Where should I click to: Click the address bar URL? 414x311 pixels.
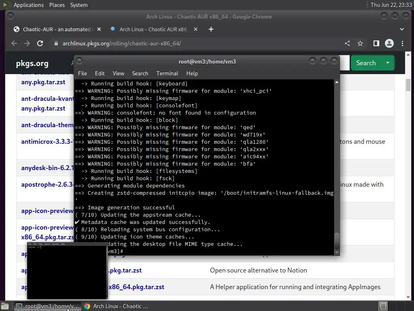pyautogui.click(x=122, y=43)
